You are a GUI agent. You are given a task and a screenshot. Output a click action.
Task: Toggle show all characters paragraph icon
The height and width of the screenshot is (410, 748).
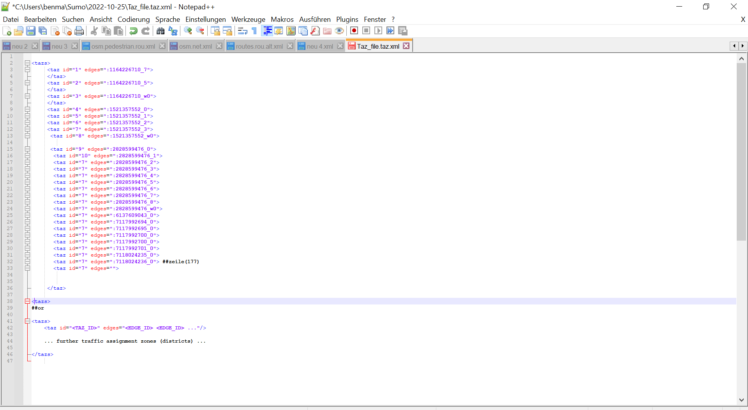(254, 31)
